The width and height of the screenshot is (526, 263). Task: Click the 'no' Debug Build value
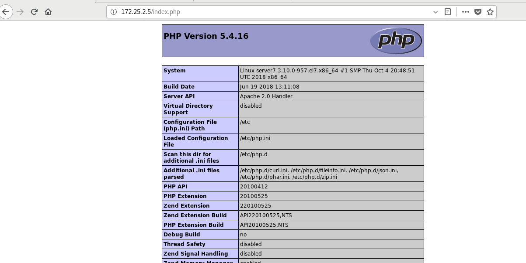[x=244, y=235]
